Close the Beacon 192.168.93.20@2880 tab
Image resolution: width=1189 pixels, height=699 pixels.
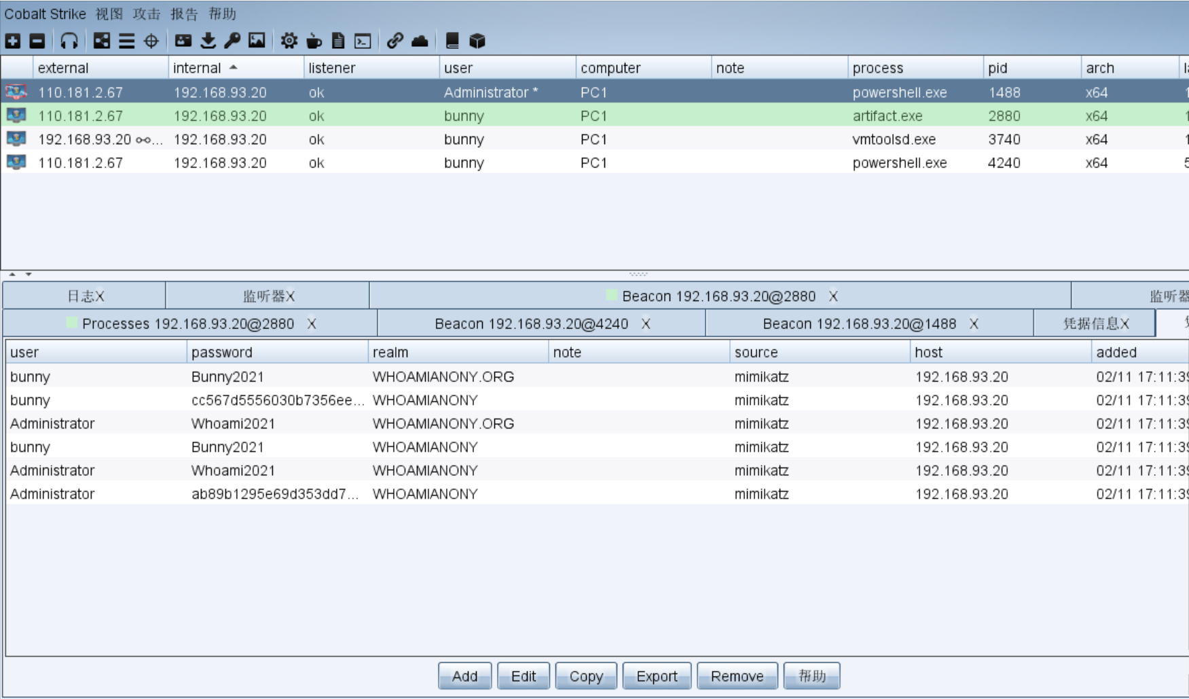coord(833,296)
